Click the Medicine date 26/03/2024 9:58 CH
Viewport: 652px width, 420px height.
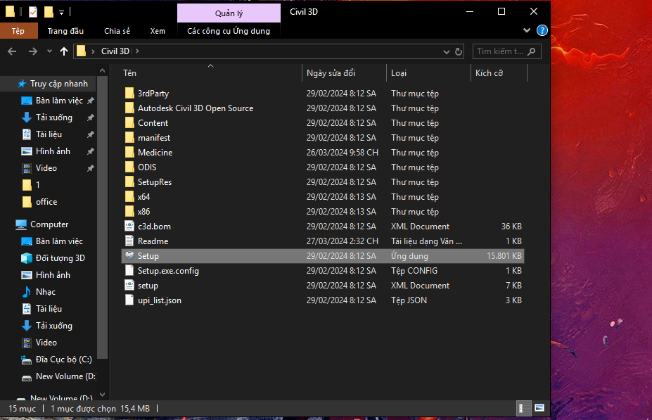click(343, 153)
